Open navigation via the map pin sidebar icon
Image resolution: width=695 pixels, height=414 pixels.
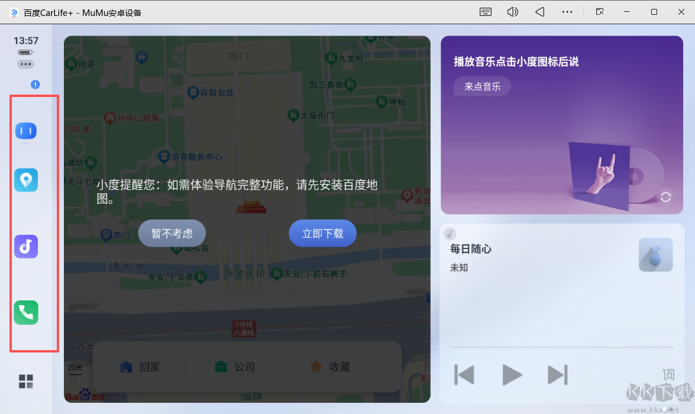pos(25,180)
